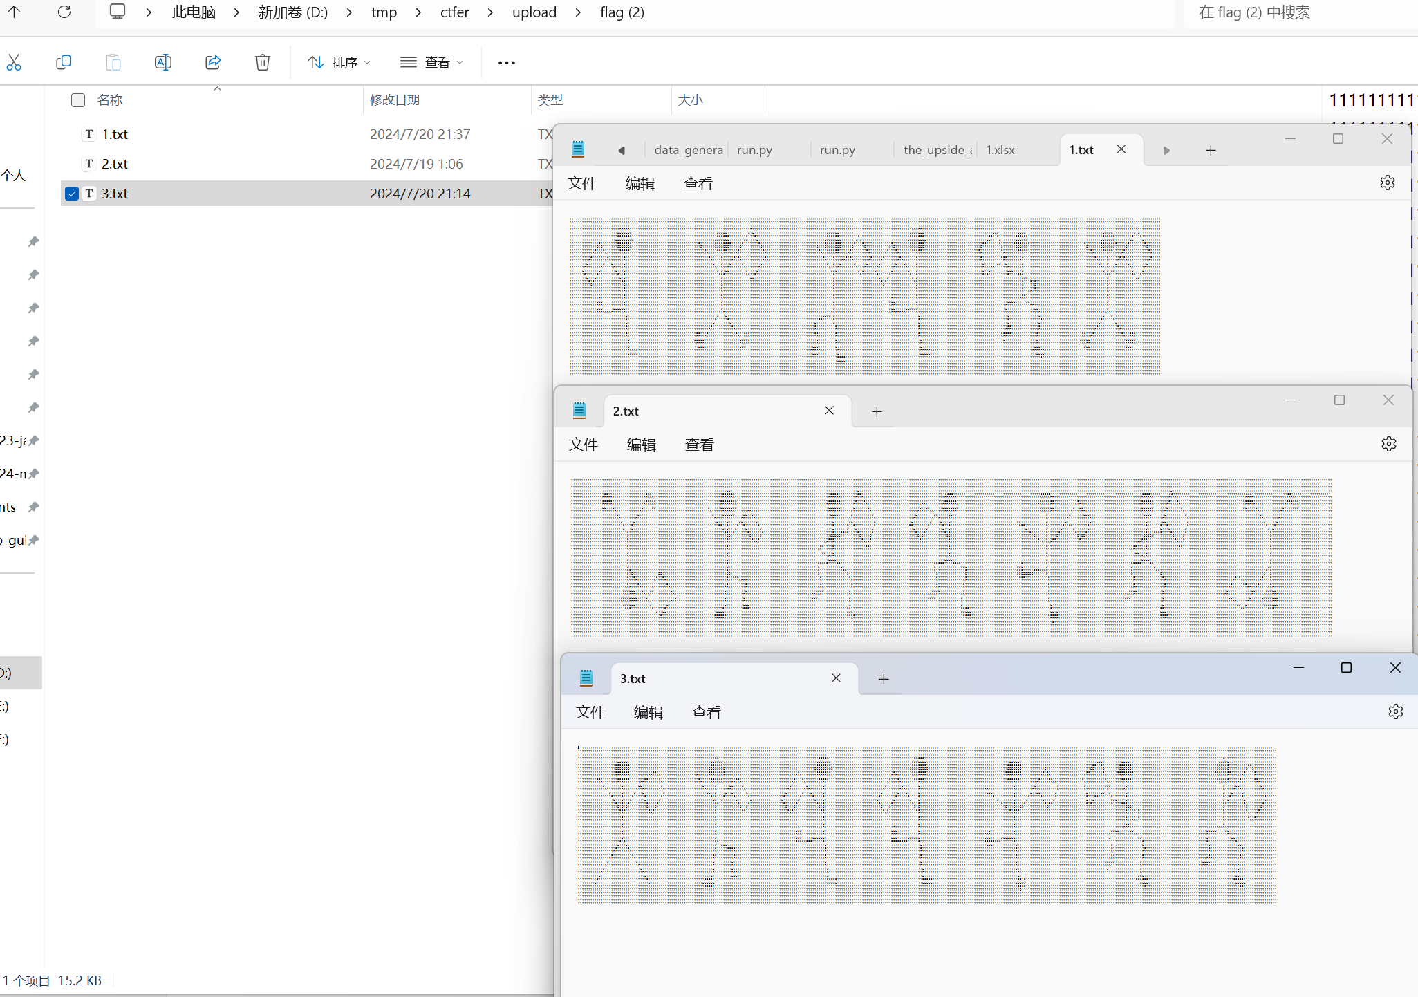Screen dimensions: 1418x997
Task: Open the View (查看) dropdown in Explorer
Action: click(x=431, y=63)
